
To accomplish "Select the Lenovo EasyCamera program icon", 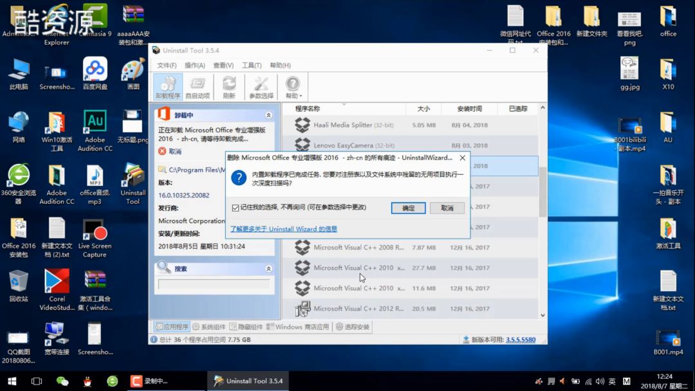I will tap(302, 144).
